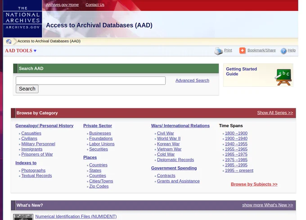Screen dimensions: 306x220
Task: Open Show All Series link
Action: click(x=275, y=113)
